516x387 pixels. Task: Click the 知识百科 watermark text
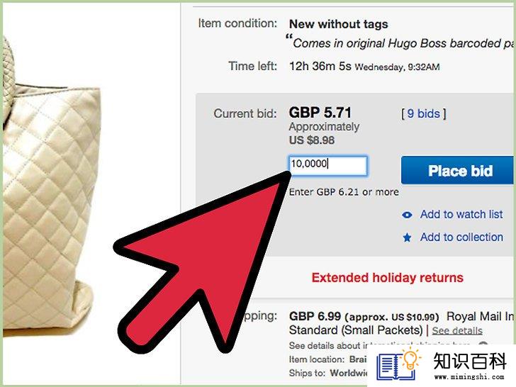pyautogui.click(x=470, y=361)
